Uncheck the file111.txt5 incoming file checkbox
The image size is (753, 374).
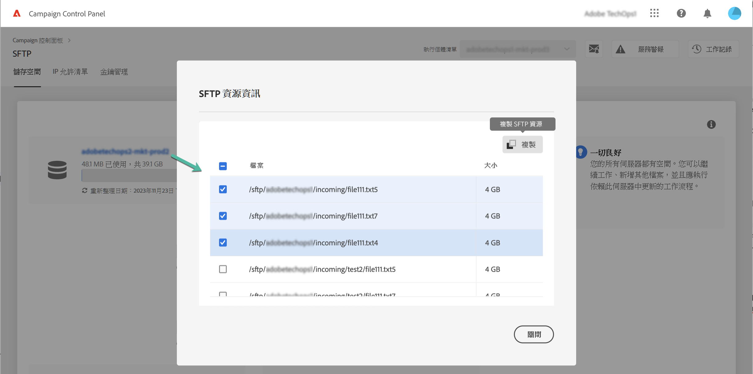click(x=223, y=189)
